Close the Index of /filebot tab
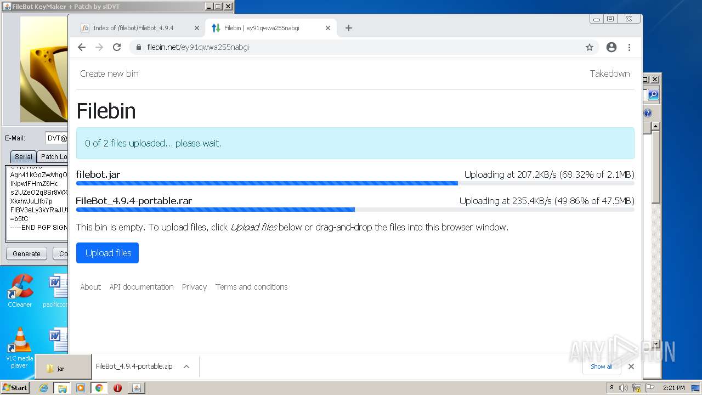This screenshot has height=395, width=702. 197,28
